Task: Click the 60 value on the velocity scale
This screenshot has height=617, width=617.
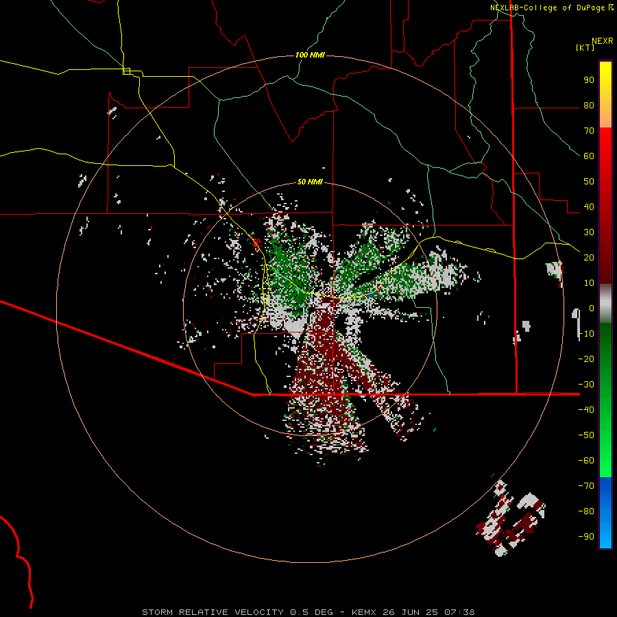Action: [x=589, y=156]
